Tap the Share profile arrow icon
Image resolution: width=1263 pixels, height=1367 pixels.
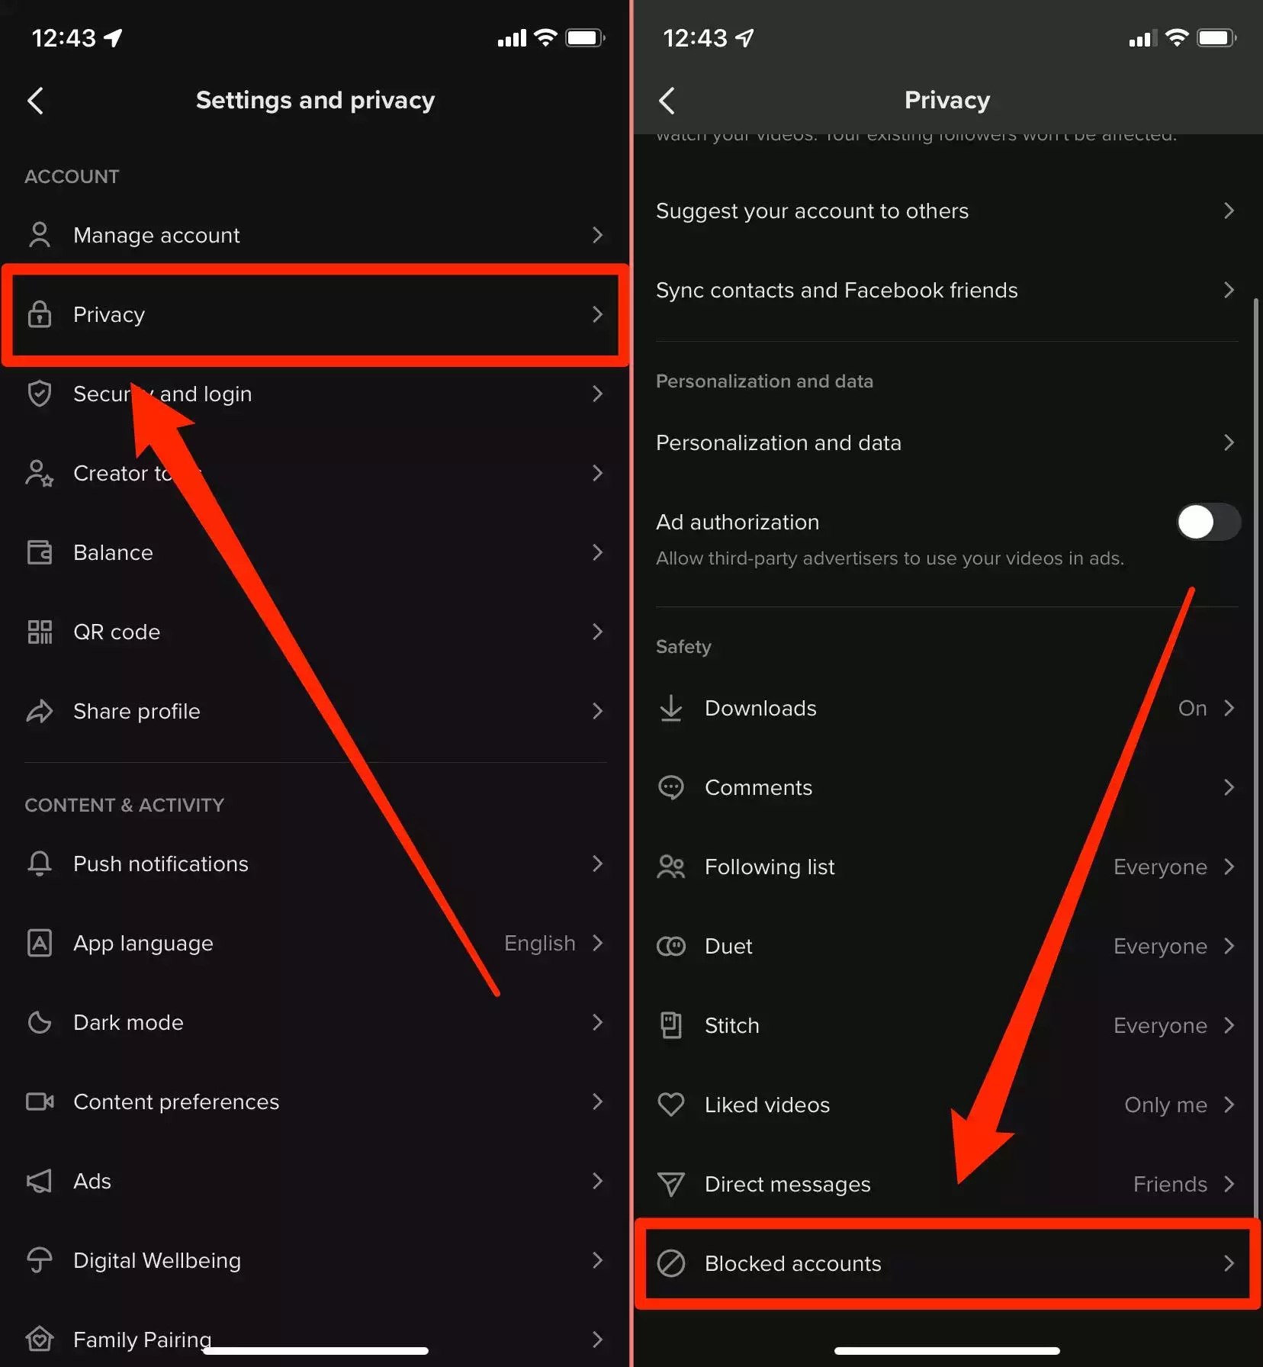pyautogui.click(x=40, y=711)
